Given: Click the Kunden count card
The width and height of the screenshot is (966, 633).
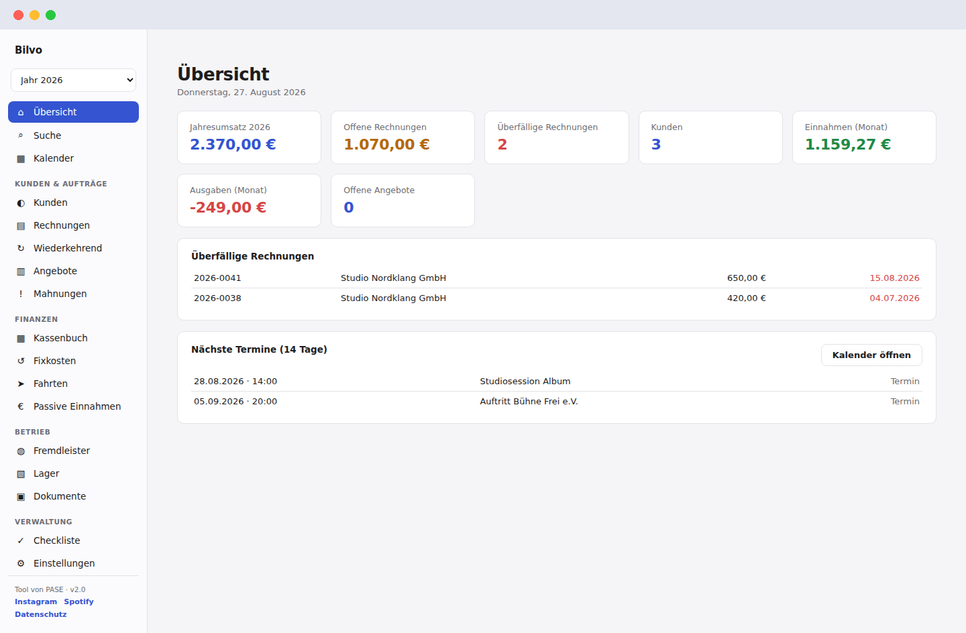Looking at the screenshot, I should 710,137.
